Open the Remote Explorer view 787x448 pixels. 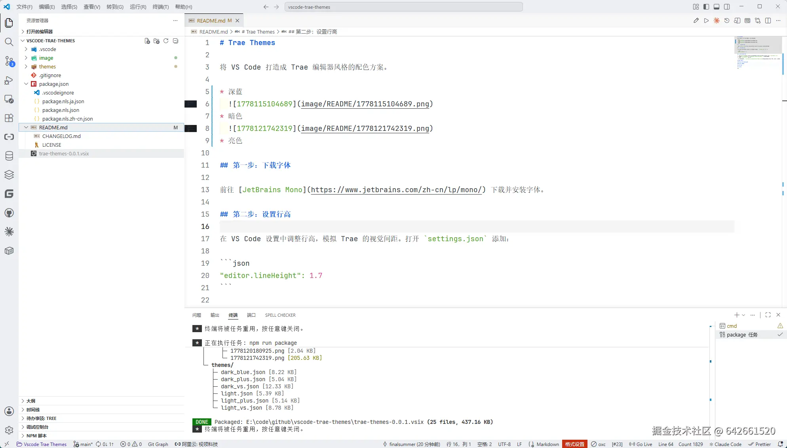click(9, 99)
